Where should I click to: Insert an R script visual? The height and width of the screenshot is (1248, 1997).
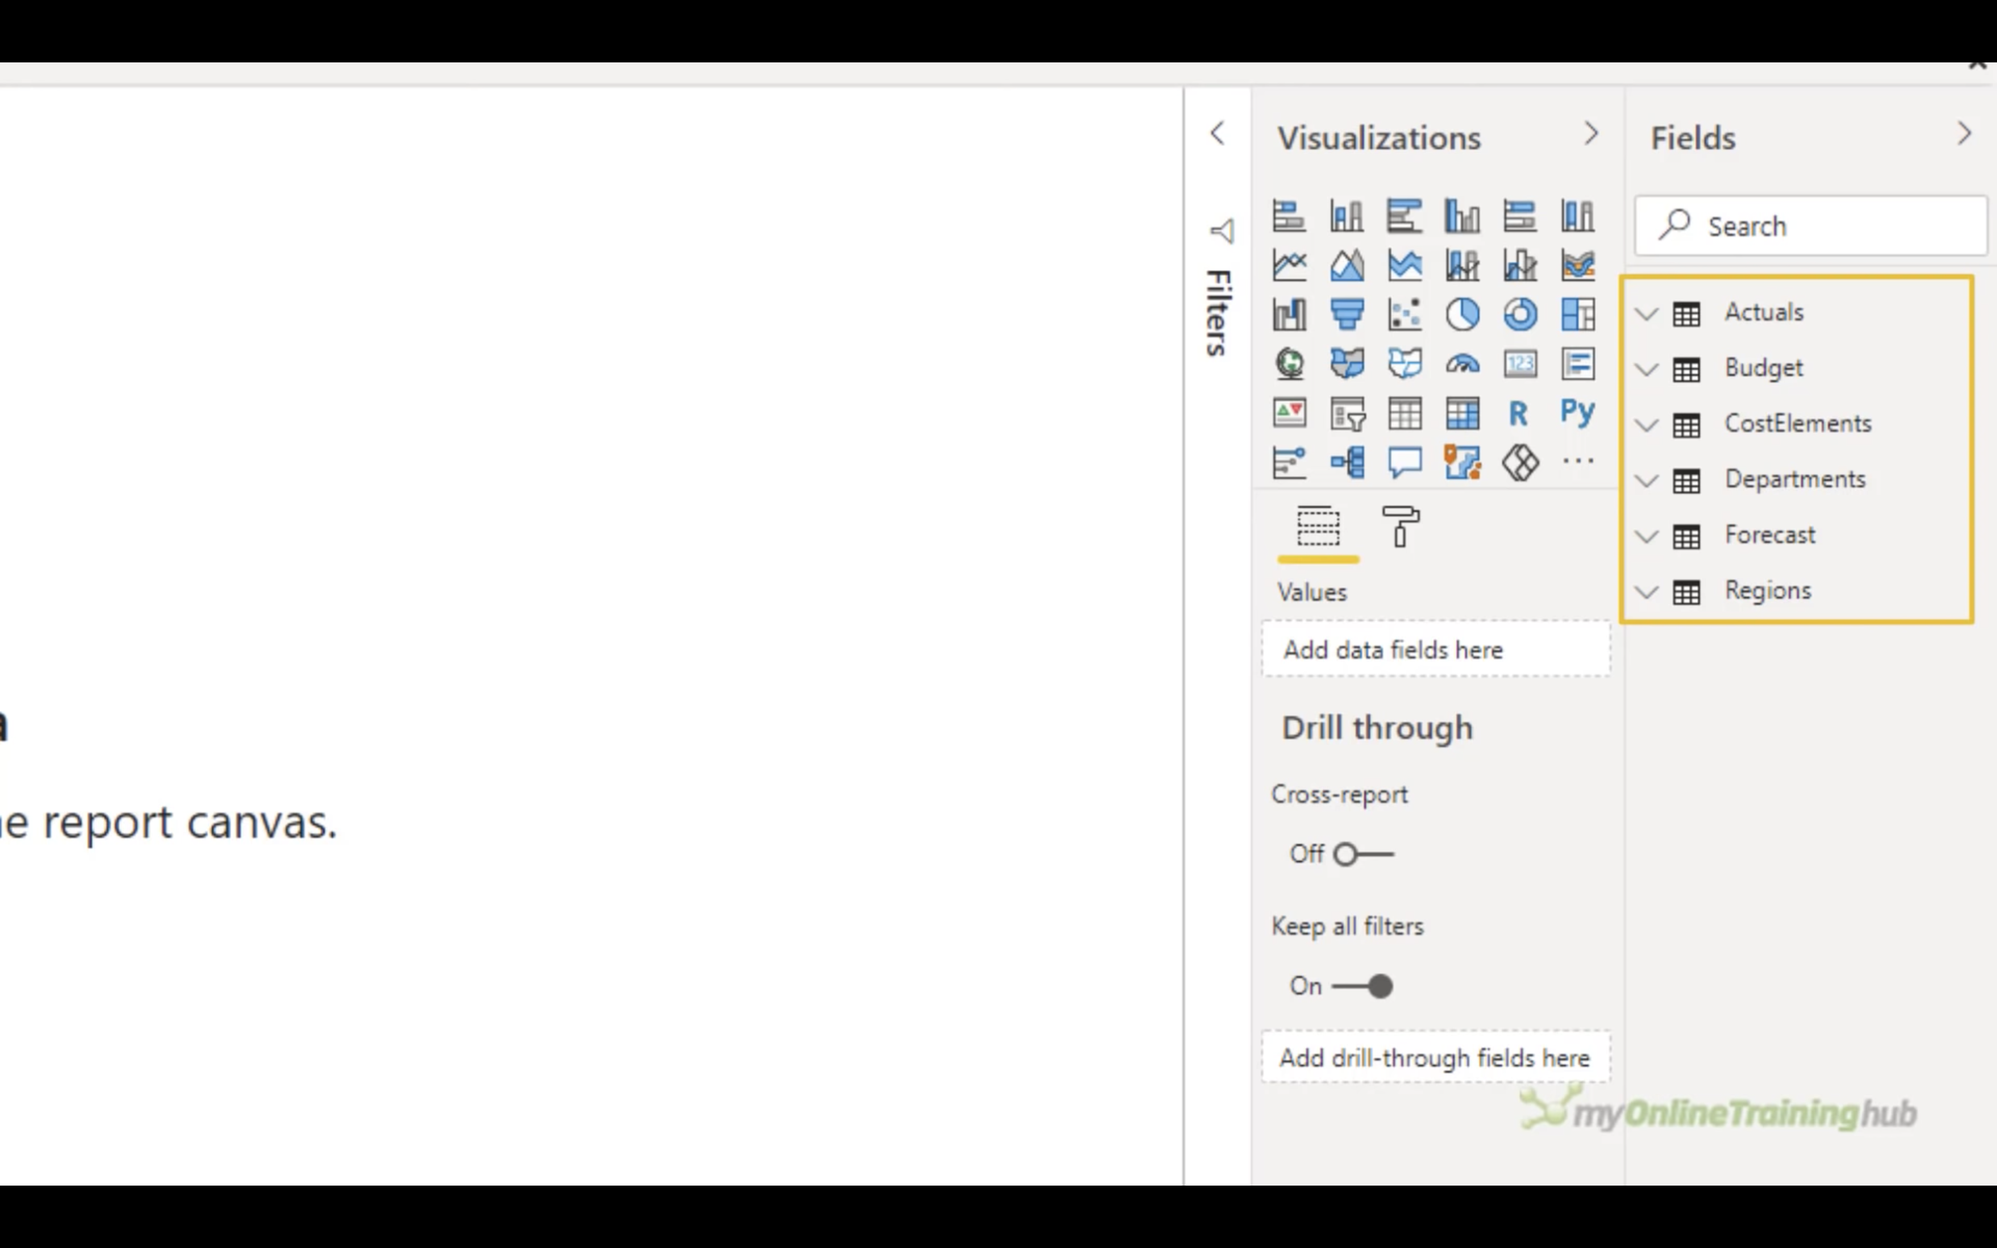[1518, 413]
